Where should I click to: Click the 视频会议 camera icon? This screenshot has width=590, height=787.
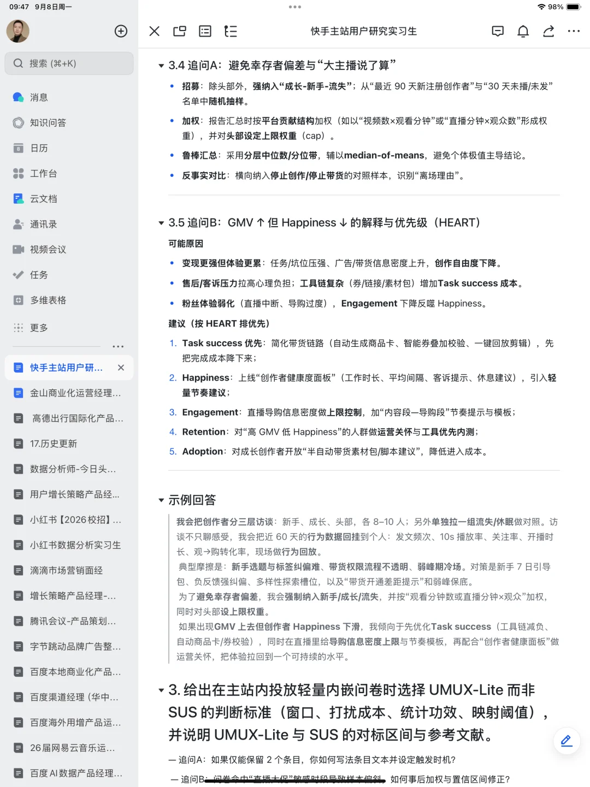coord(19,250)
